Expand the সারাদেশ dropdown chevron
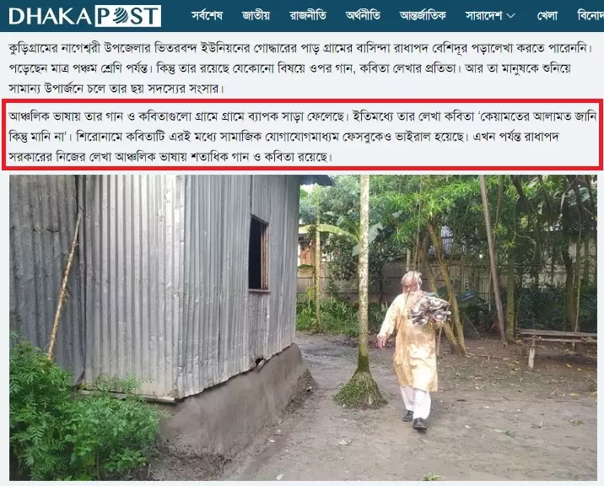Image resolution: width=604 pixels, height=486 pixels. 510,16
